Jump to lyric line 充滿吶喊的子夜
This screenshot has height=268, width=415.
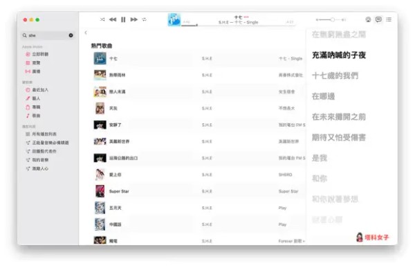click(339, 55)
